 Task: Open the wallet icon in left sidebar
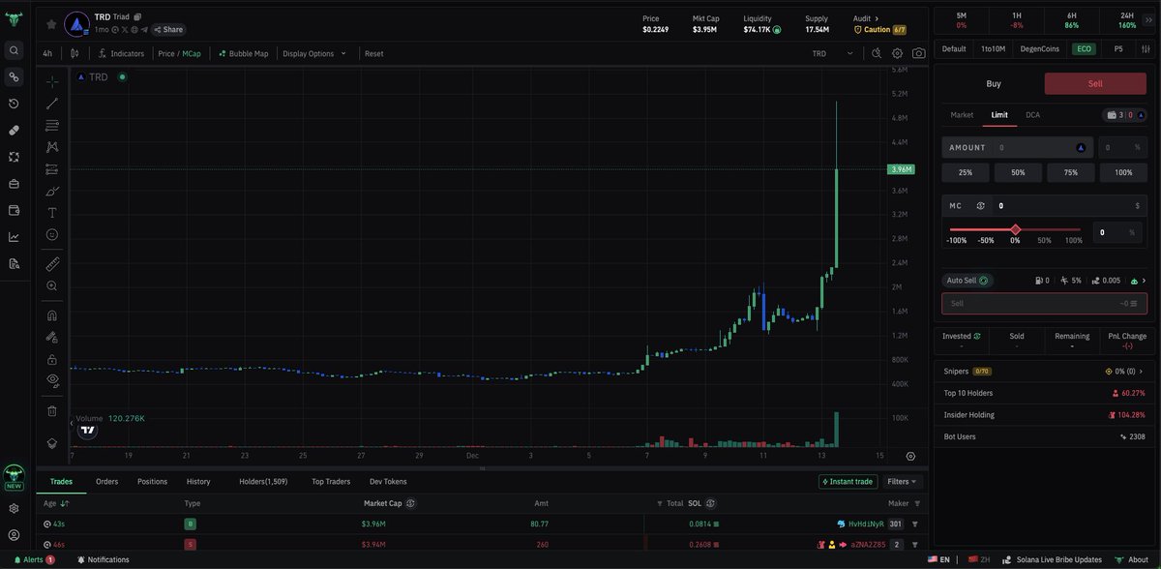[x=14, y=210]
